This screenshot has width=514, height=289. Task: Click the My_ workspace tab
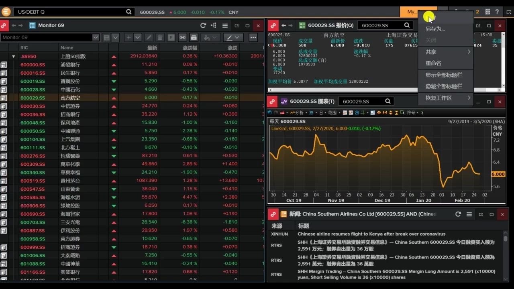tap(418, 12)
